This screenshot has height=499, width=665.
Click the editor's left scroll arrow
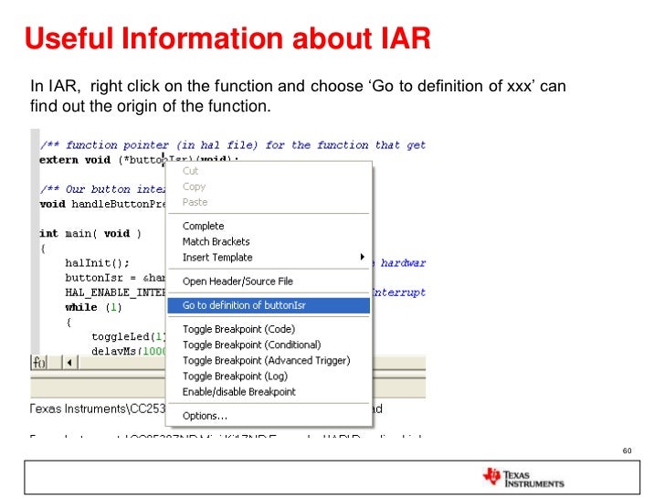(69, 363)
